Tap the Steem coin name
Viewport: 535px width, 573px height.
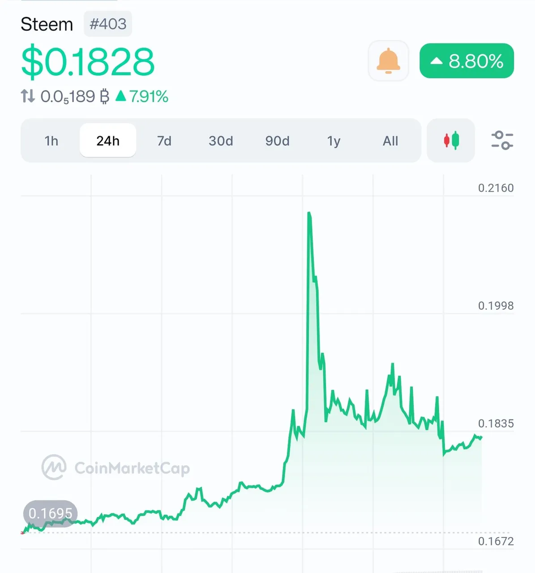click(x=47, y=24)
